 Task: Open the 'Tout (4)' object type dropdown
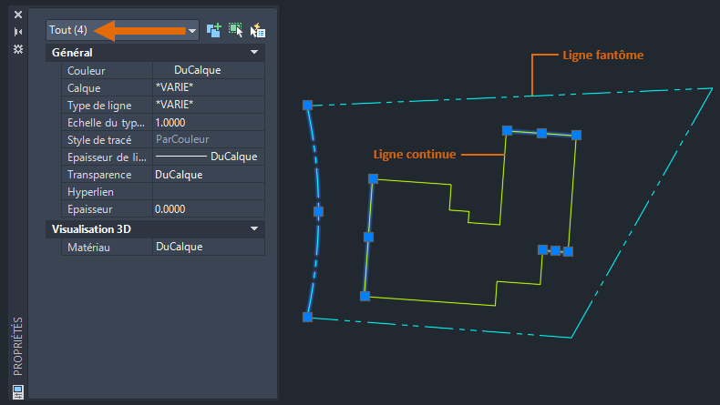(122, 30)
